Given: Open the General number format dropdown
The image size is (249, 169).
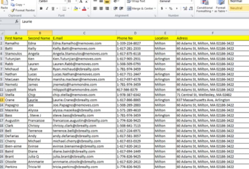Looking at the screenshot, I should (192, 1).
